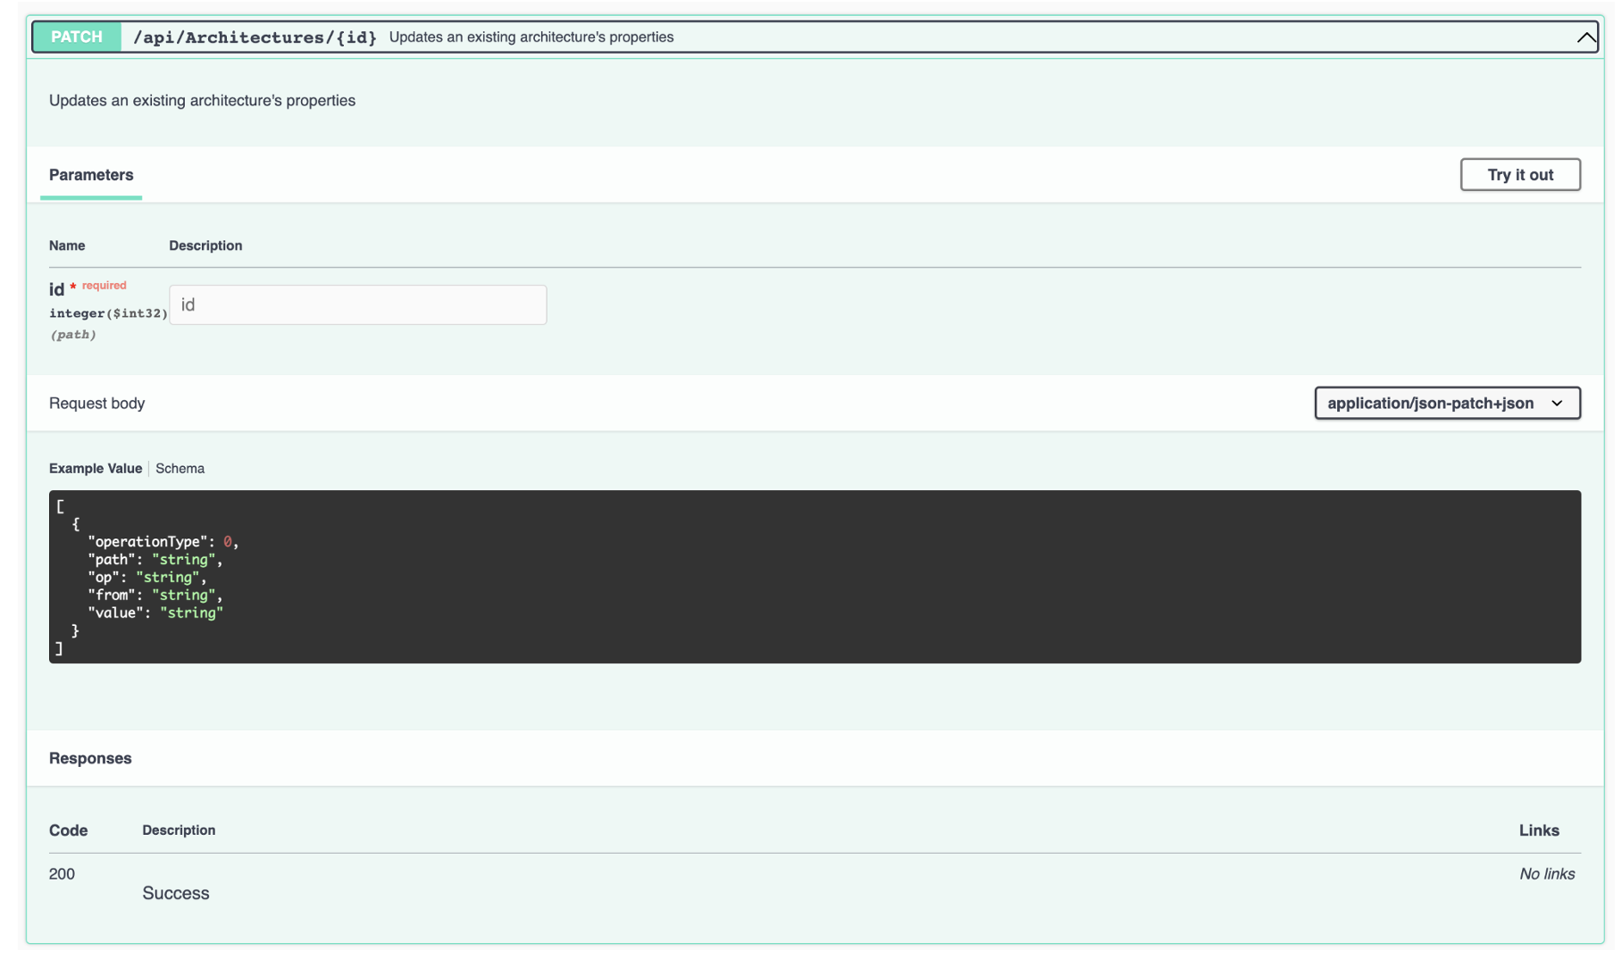Click the endpoint summary description text
This screenshot has height=959, width=1622.
point(531,37)
